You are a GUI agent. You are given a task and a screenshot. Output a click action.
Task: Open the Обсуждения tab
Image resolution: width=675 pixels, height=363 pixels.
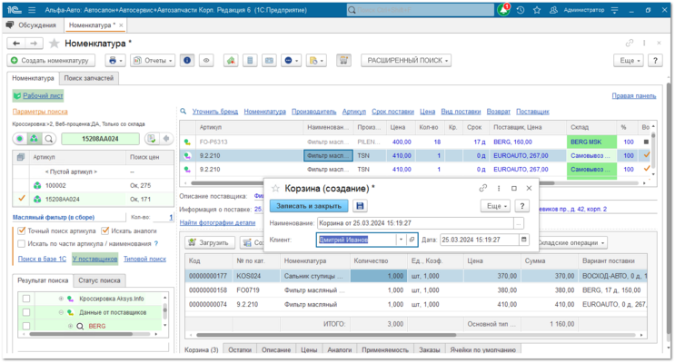coord(33,25)
